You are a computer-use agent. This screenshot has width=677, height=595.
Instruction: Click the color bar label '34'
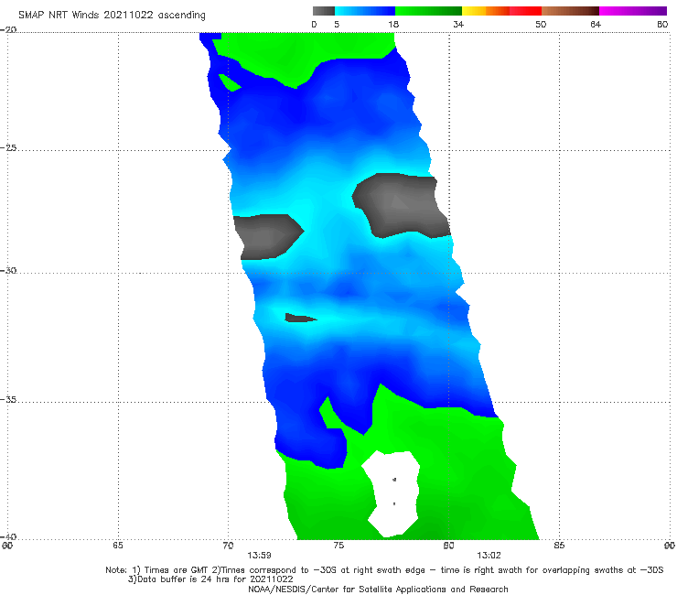458,24
